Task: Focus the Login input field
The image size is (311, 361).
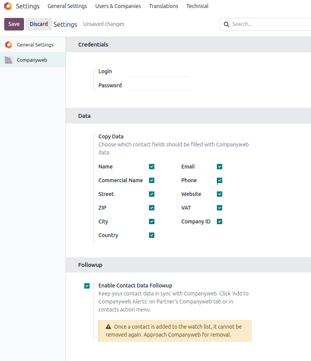Action: click(x=159, y=72)
